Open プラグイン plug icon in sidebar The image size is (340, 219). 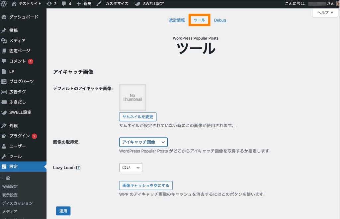4,136
